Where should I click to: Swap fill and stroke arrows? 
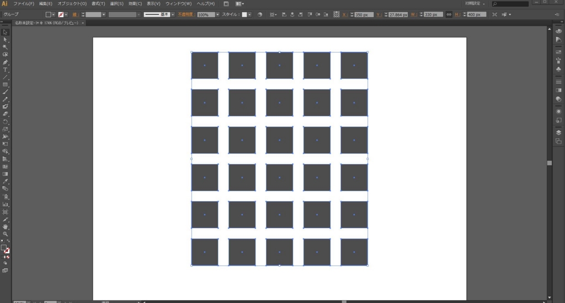[8, 241]
